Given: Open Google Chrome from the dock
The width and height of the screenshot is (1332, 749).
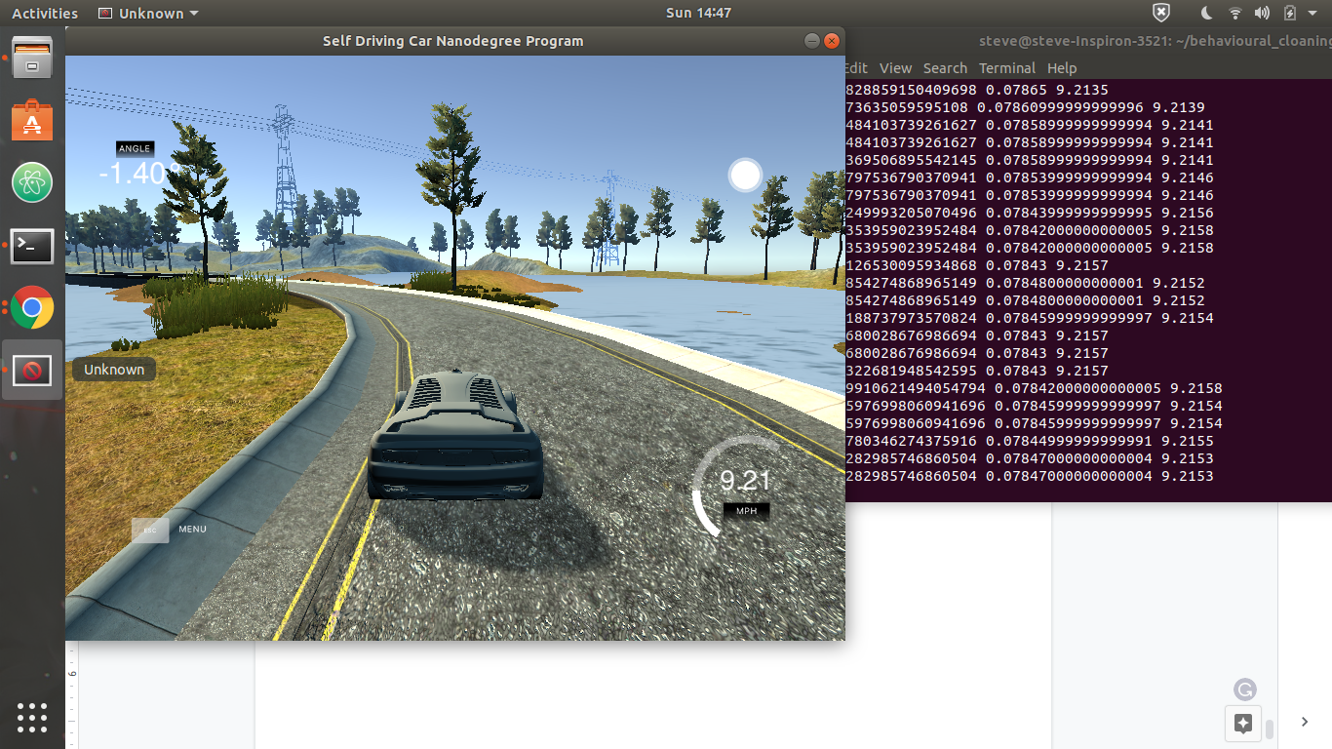Looking at the screenshot, I should [32, 308].
